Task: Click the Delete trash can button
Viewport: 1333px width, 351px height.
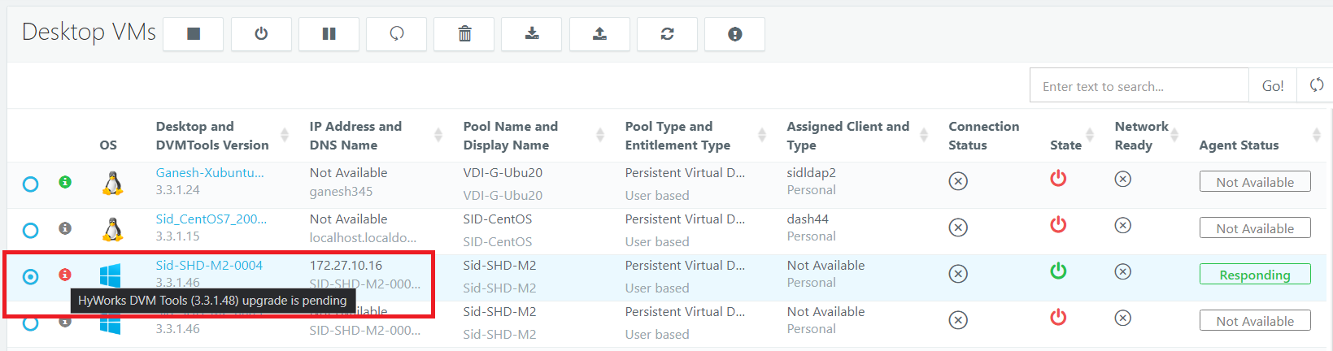Action: (464, 34)
